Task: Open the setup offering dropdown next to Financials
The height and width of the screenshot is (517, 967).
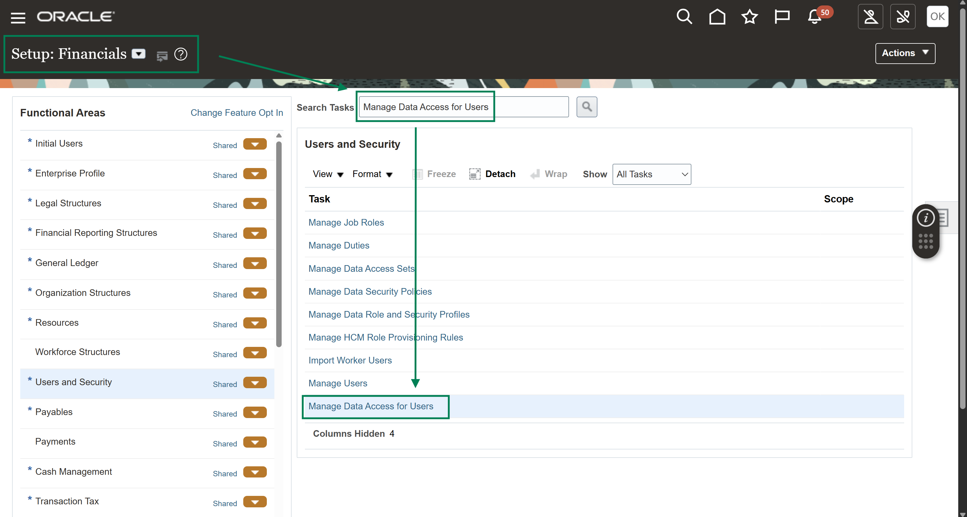Action: (x=138, y=54)
